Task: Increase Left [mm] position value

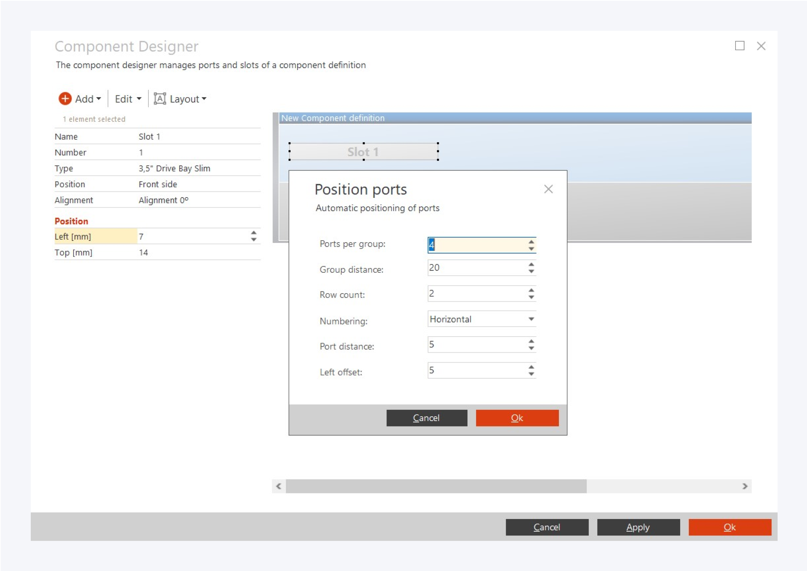Action: click(x=254, y=233)
